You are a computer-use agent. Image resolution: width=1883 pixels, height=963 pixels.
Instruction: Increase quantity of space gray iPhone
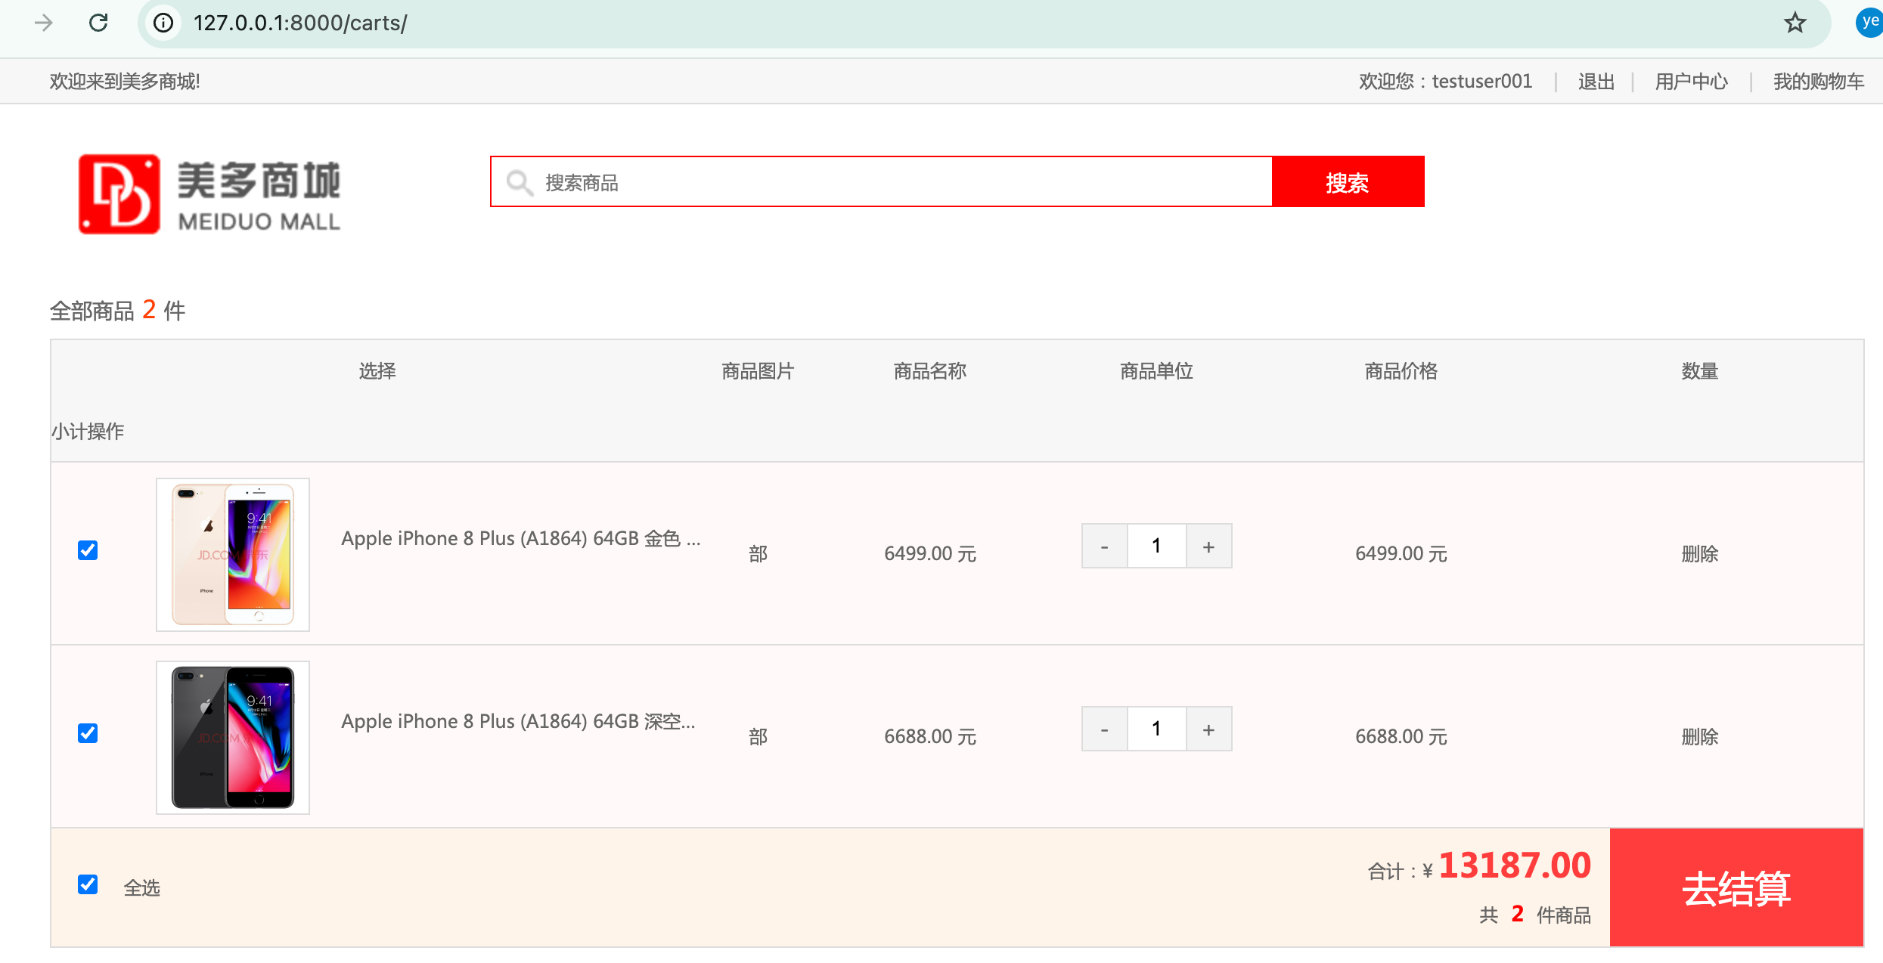click(x=1208, y=729)
